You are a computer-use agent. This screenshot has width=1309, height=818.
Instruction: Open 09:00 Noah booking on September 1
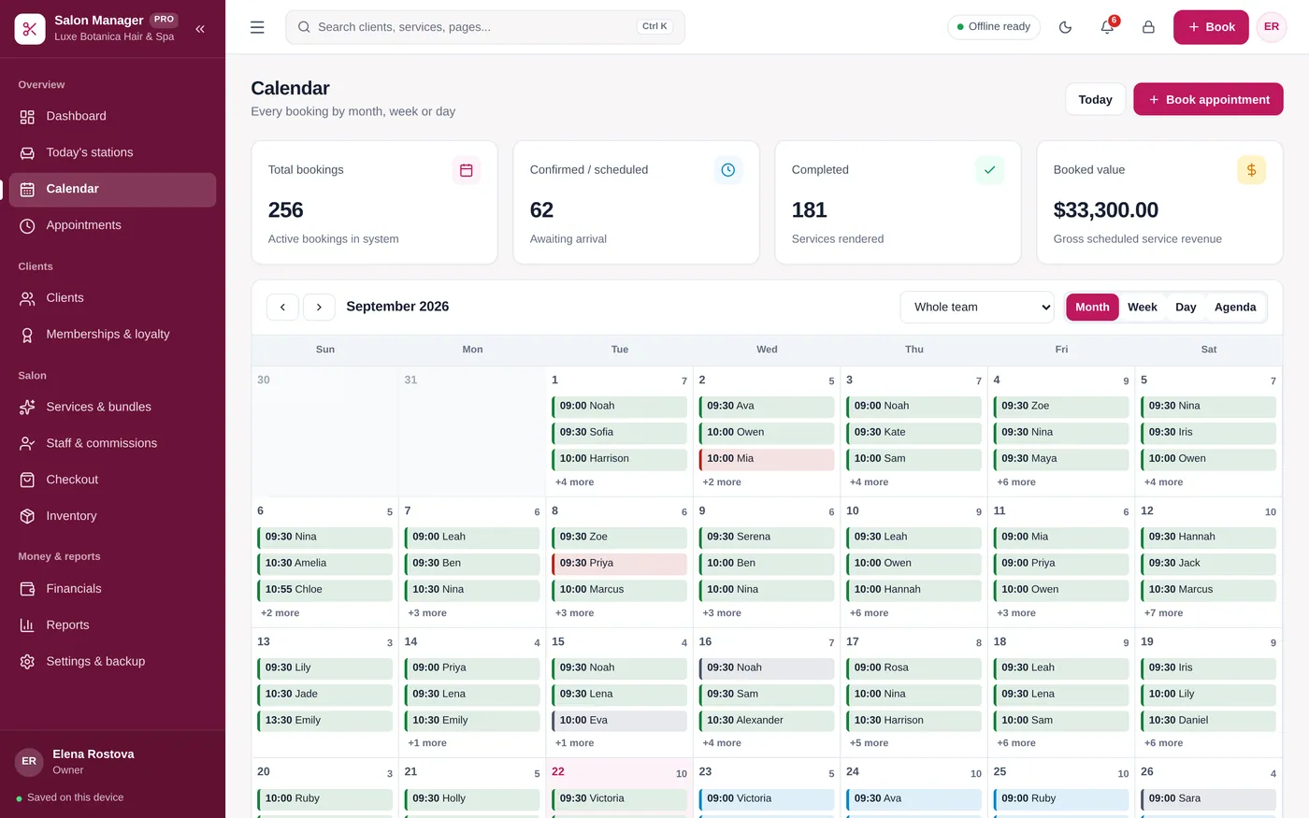tap(619, 406)
